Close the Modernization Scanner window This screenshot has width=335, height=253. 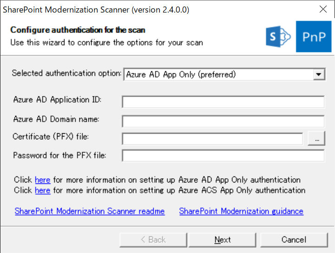(323, 9)
